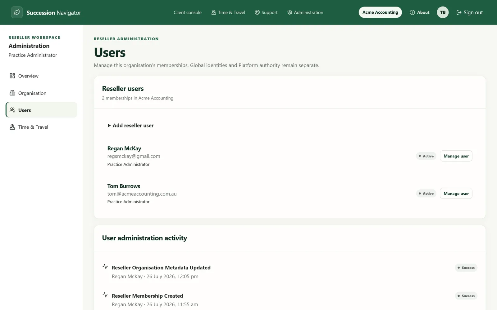Click the name Tom Burrows
497x310 pixels.
point(124,186)
